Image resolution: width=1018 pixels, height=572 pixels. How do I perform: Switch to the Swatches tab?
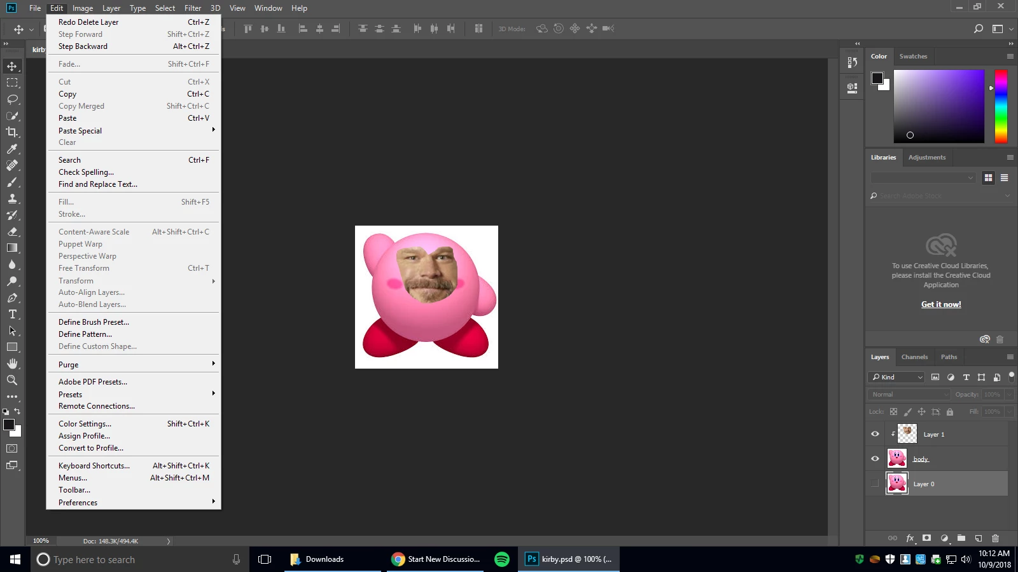(913, 56)
